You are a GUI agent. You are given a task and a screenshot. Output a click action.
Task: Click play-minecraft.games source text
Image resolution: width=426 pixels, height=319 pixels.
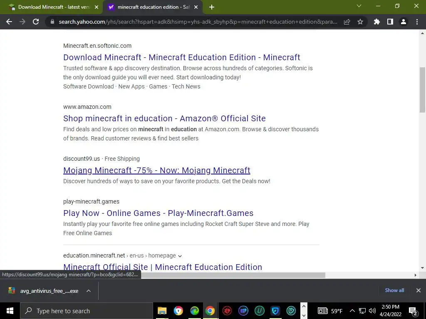91,201
